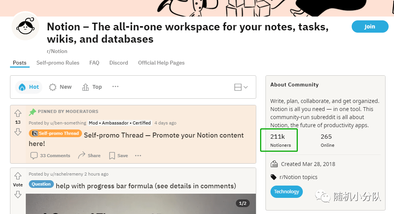Open the post image gallery thumbnail
Image resolution: width=394 pixels, height=214 pixels.
tap(141, 204)
